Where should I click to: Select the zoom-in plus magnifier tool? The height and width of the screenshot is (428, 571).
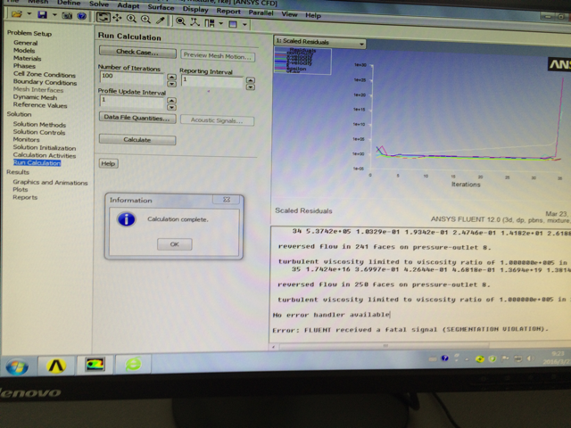tap(145, 20)
